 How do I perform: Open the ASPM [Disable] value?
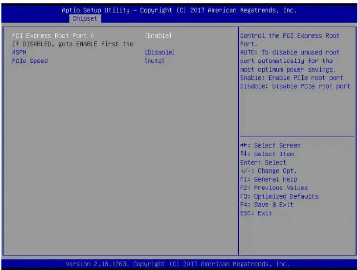click(160, 52)
